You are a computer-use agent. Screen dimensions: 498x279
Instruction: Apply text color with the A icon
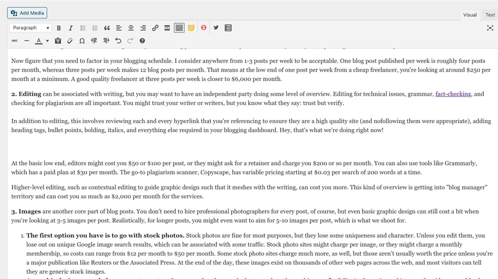(x=38, y=41)
